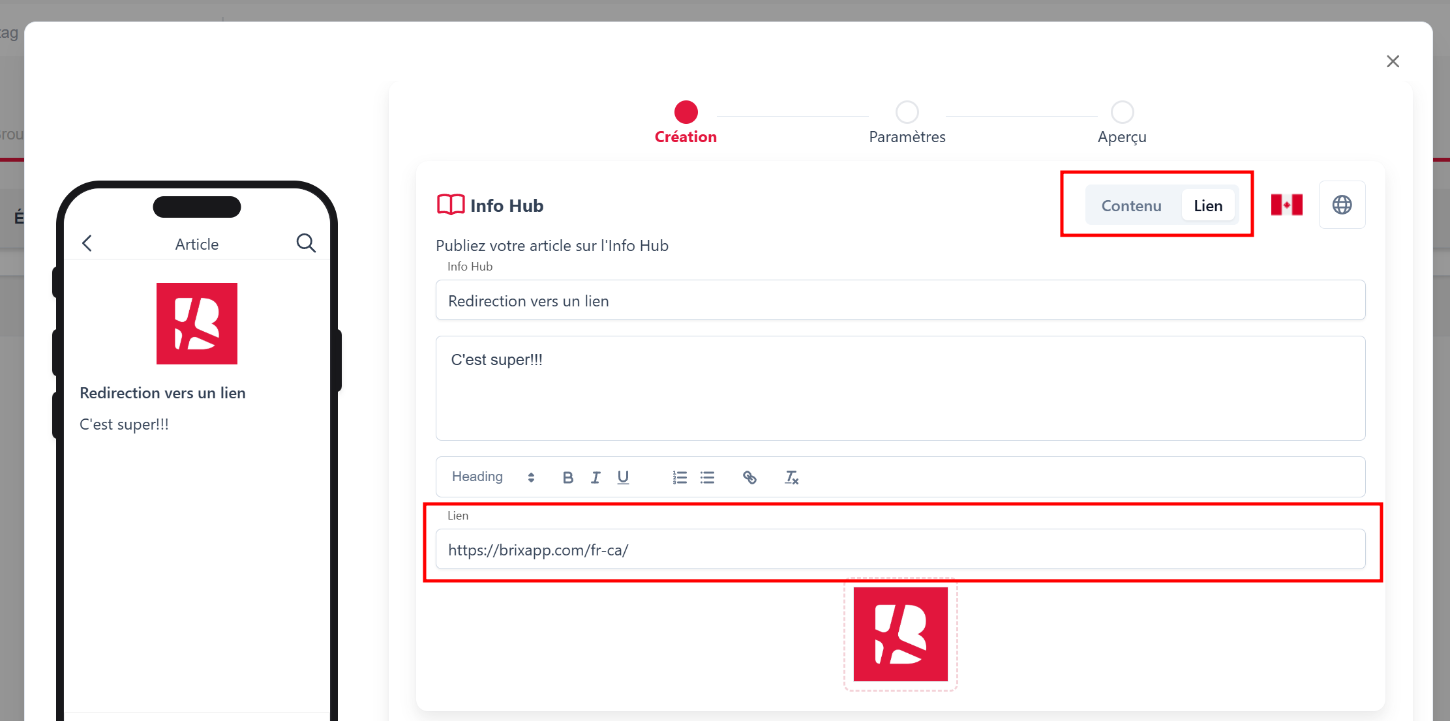Toggle bold formatting in editor toolbar
Screen dimensions: 1450x721
[568, 478]
